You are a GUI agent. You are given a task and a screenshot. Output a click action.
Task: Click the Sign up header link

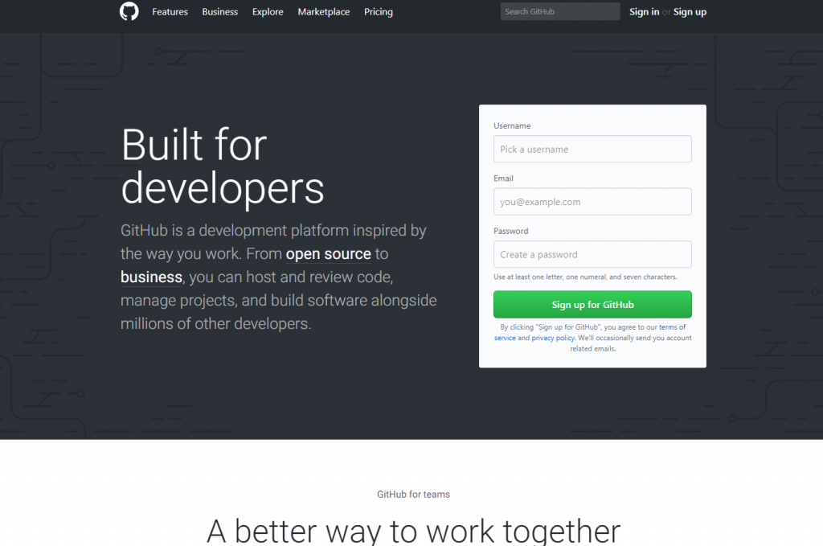pyautogui.click(x=690, y=11)
